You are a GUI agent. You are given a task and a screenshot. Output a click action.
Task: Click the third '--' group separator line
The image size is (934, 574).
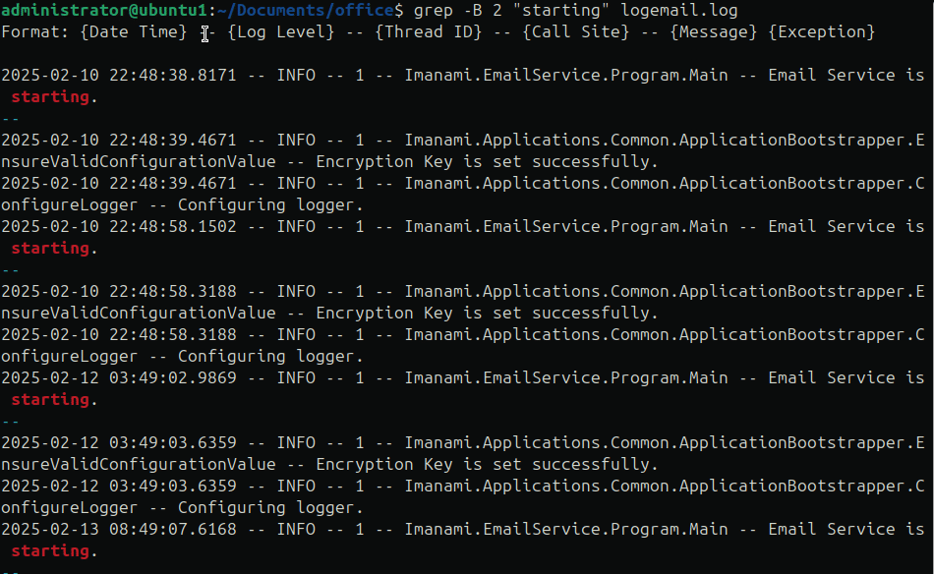click(x=11, y=421)
